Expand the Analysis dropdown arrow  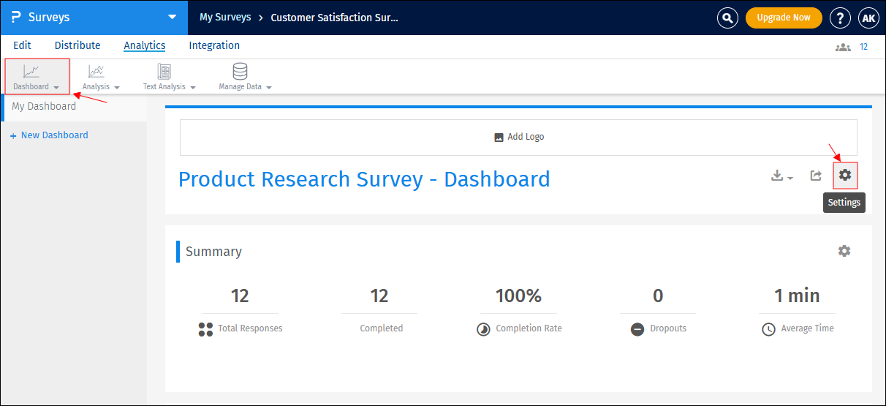[117, 87]
